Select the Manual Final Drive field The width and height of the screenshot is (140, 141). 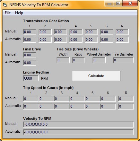pyautogui.click(x=30, y=55)
